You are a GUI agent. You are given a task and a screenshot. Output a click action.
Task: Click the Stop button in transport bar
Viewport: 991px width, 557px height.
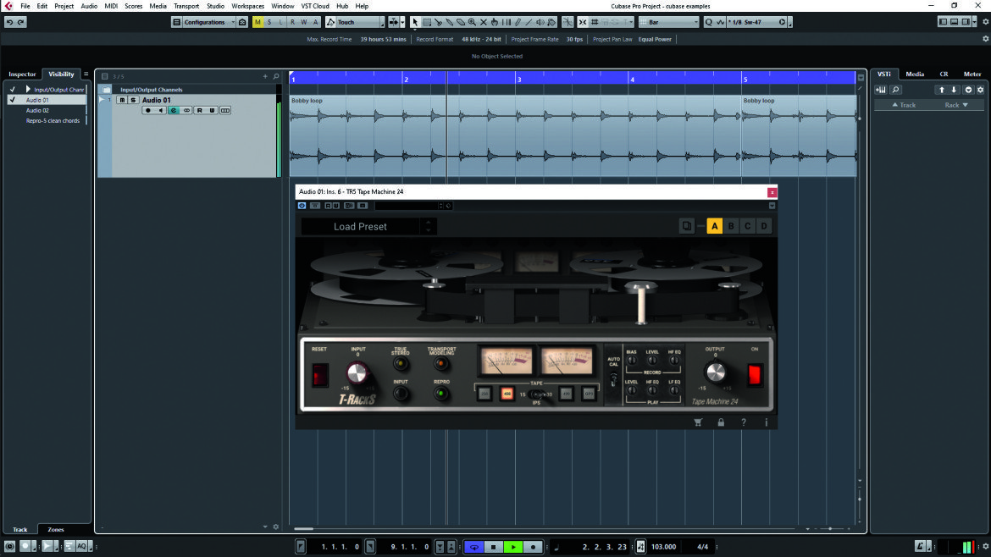click(x=494, y=547)
